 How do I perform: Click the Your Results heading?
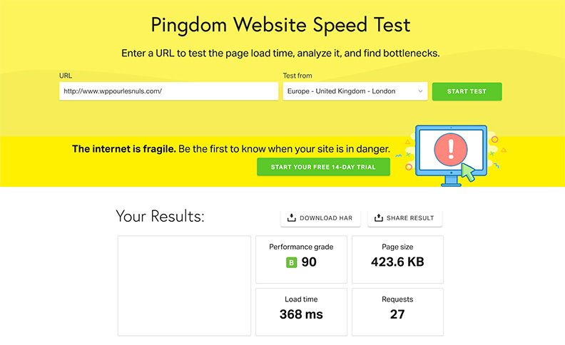161,216
